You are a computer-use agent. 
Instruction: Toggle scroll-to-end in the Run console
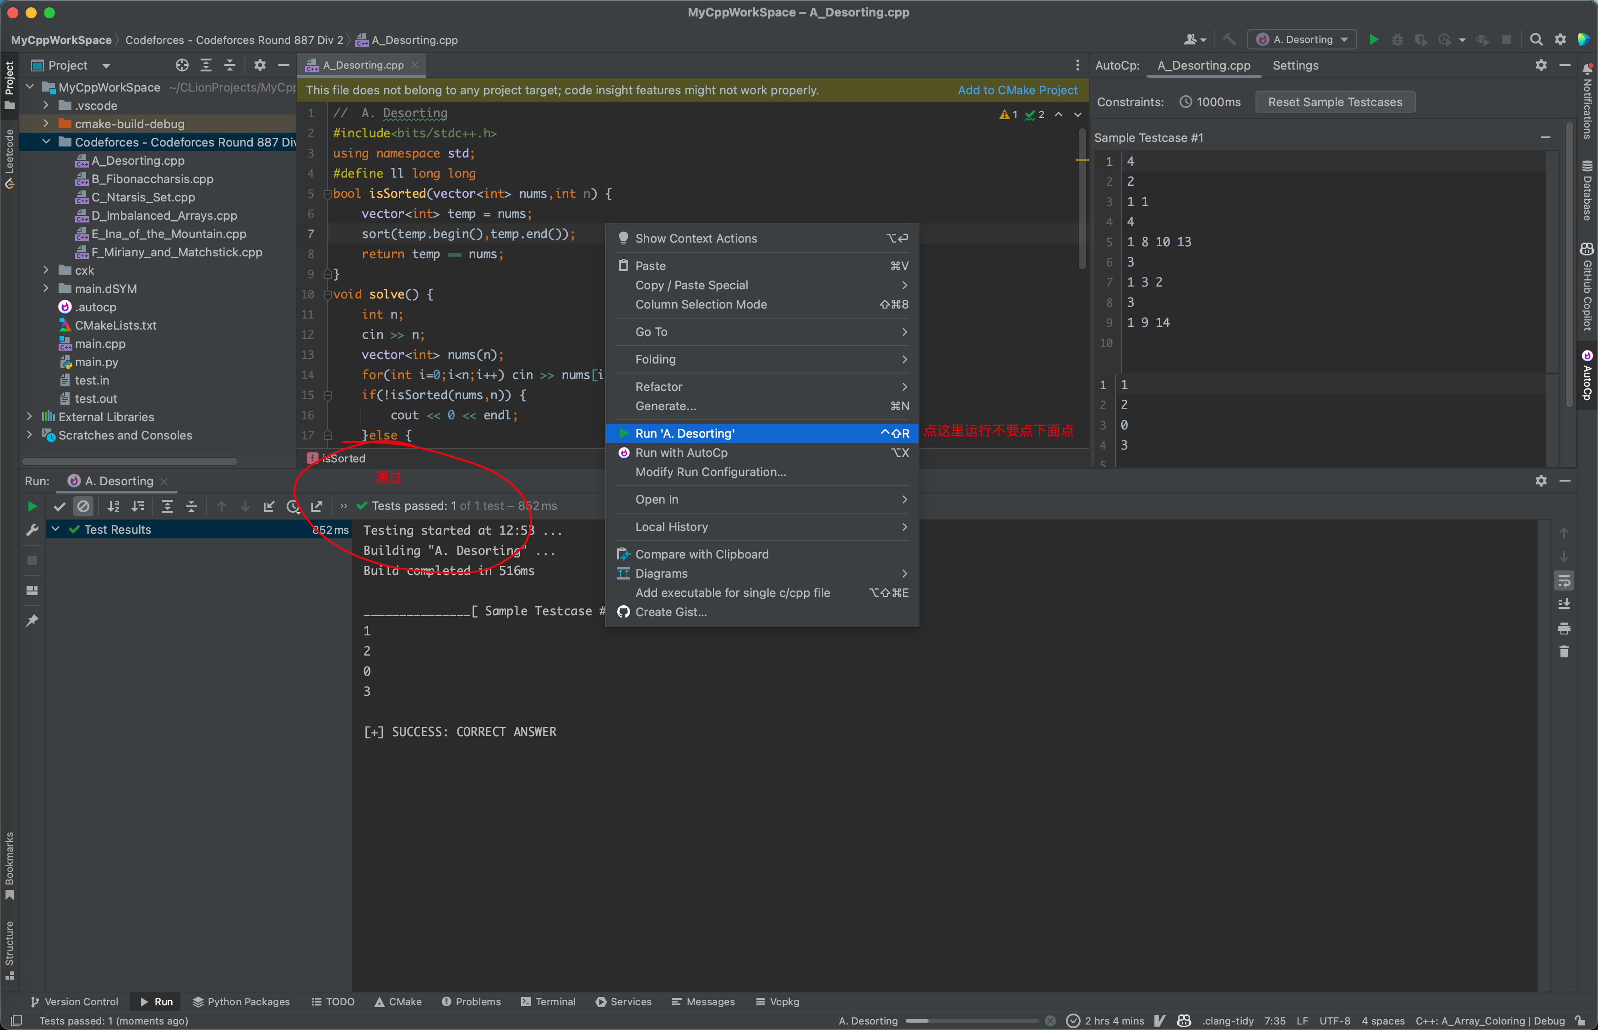1564,604
